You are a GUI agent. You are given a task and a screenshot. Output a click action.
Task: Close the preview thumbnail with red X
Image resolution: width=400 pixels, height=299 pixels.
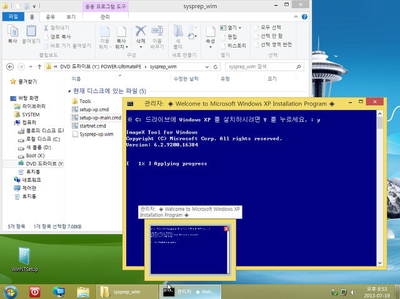[226, 228]
